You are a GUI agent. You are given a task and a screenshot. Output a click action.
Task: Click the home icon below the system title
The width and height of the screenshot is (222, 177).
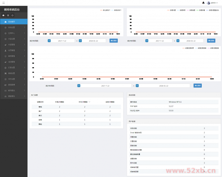[3, 15]
